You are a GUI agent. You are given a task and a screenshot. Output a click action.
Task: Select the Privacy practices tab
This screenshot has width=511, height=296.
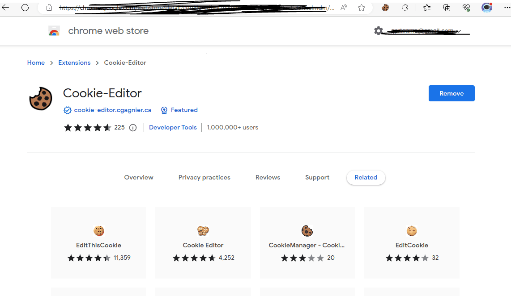(x=204, y=177)
